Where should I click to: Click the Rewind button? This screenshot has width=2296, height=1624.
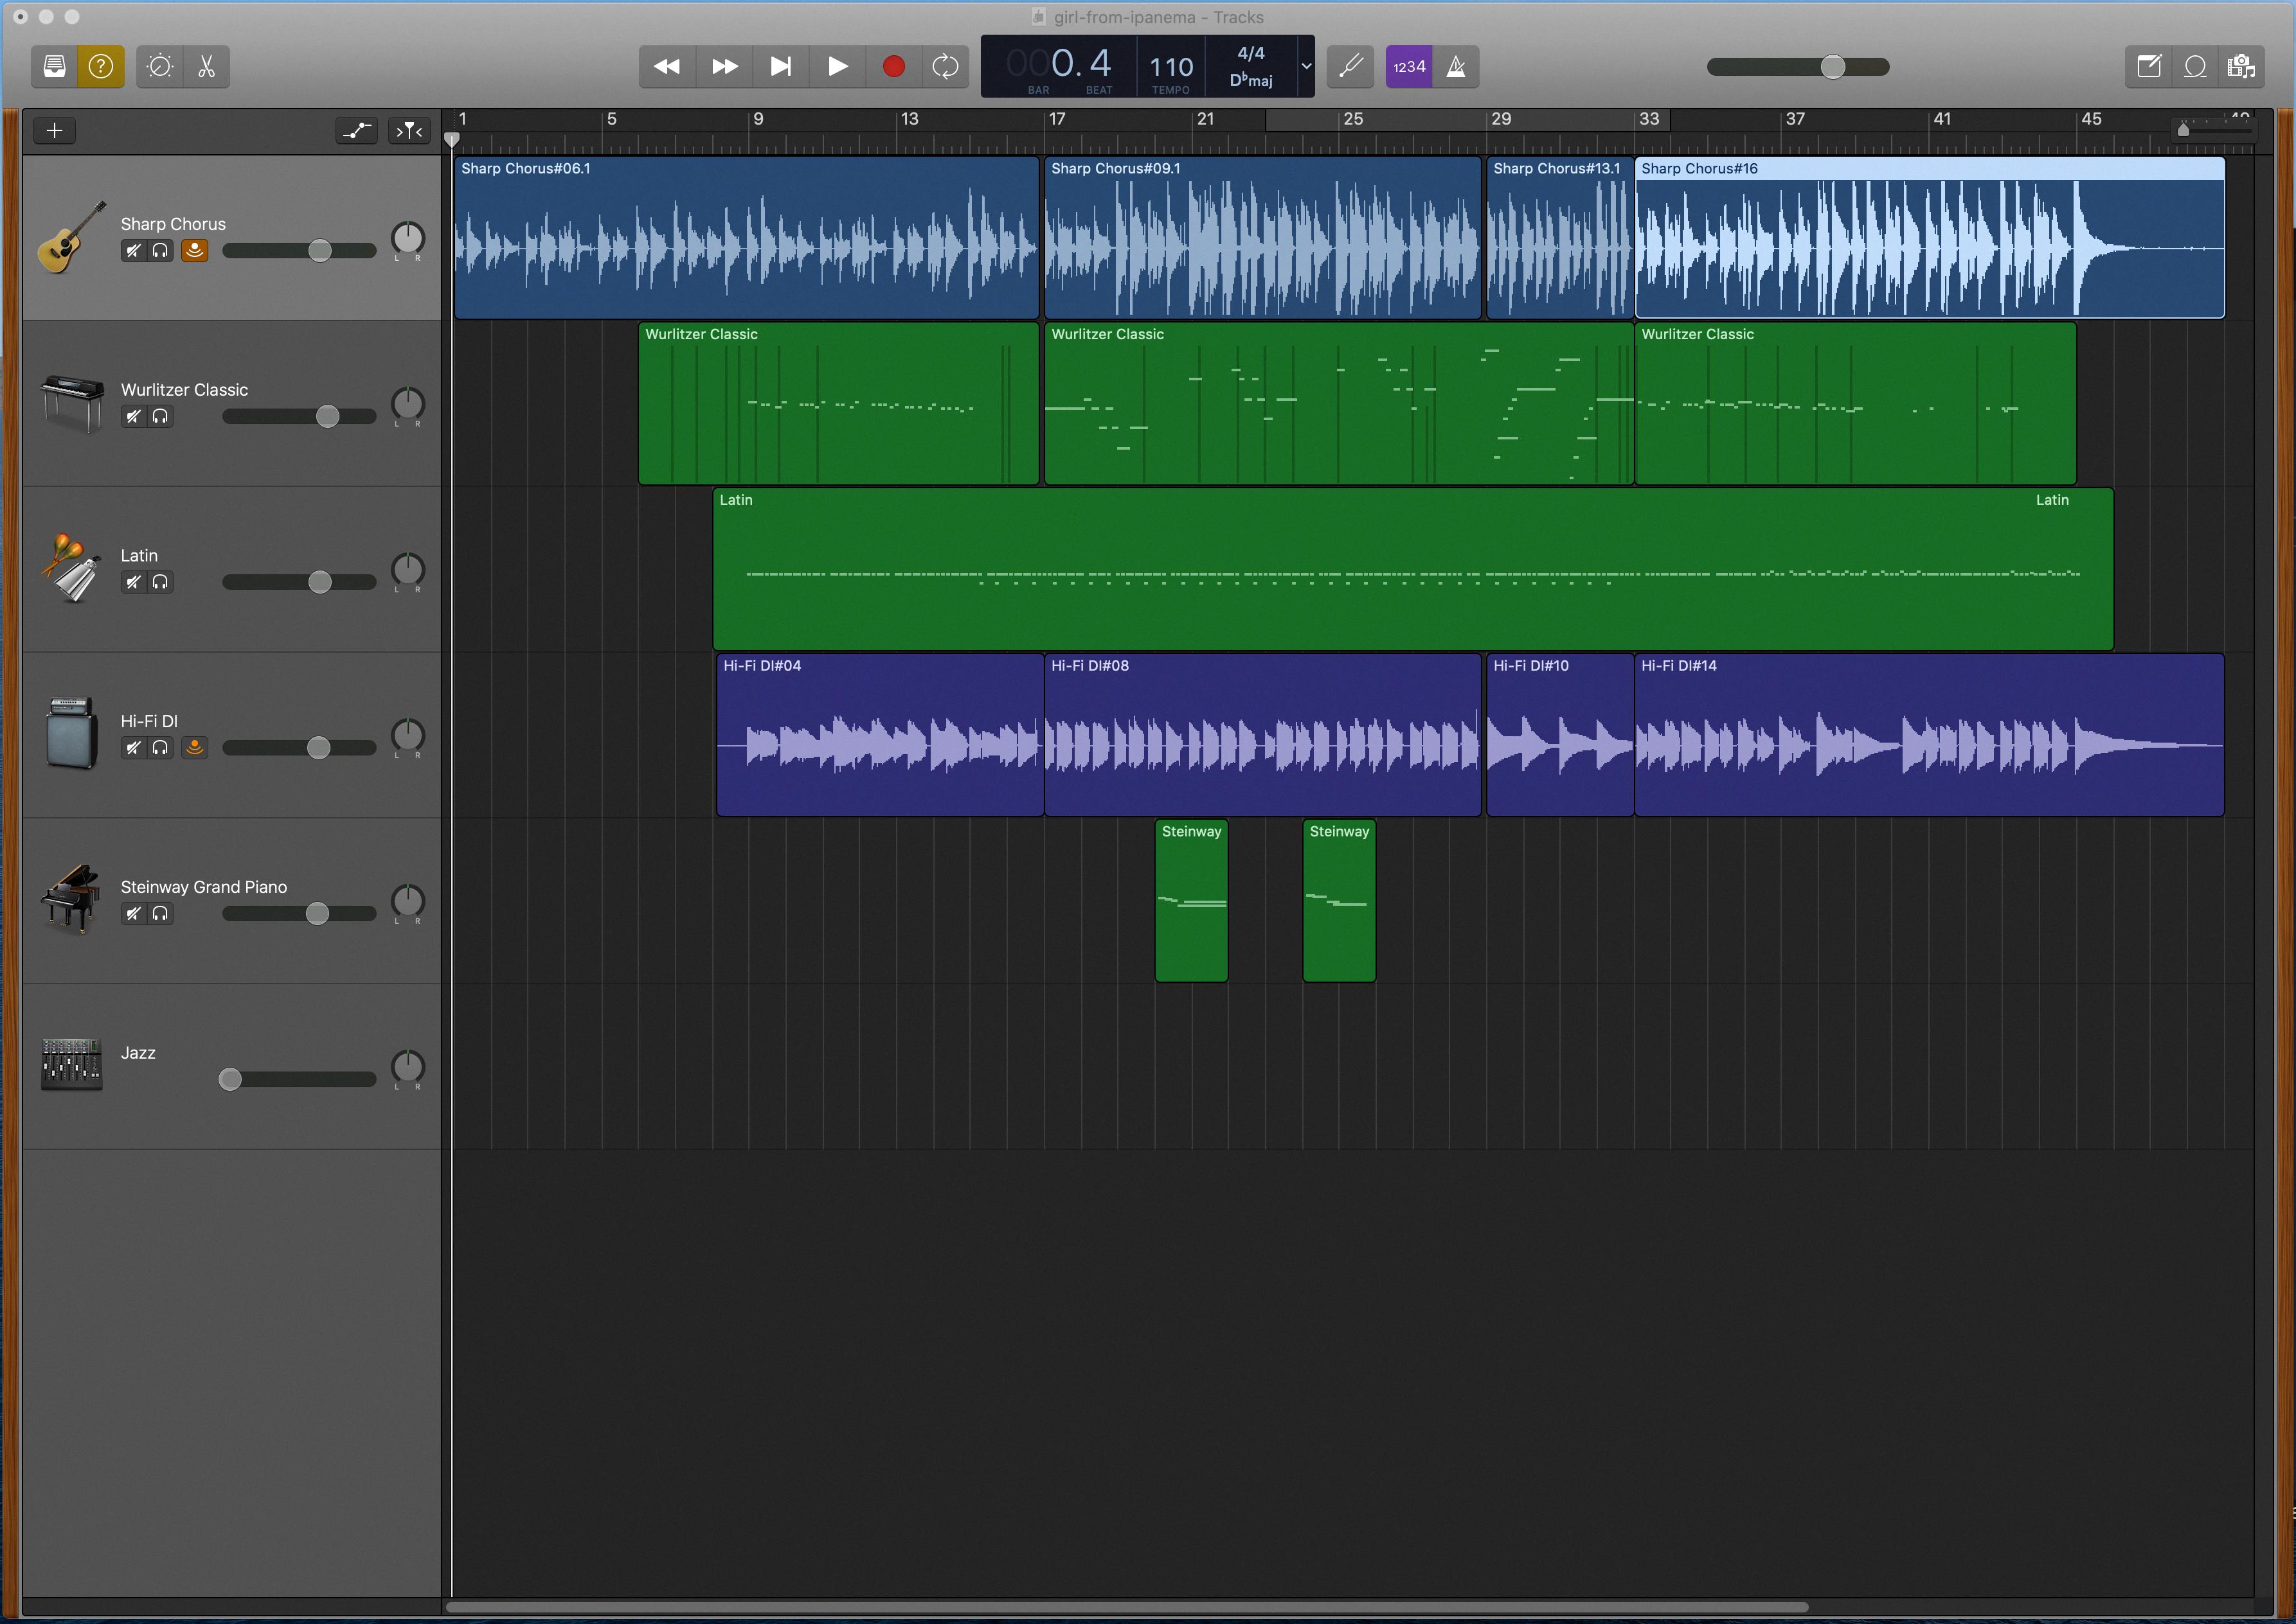point(667,66)
